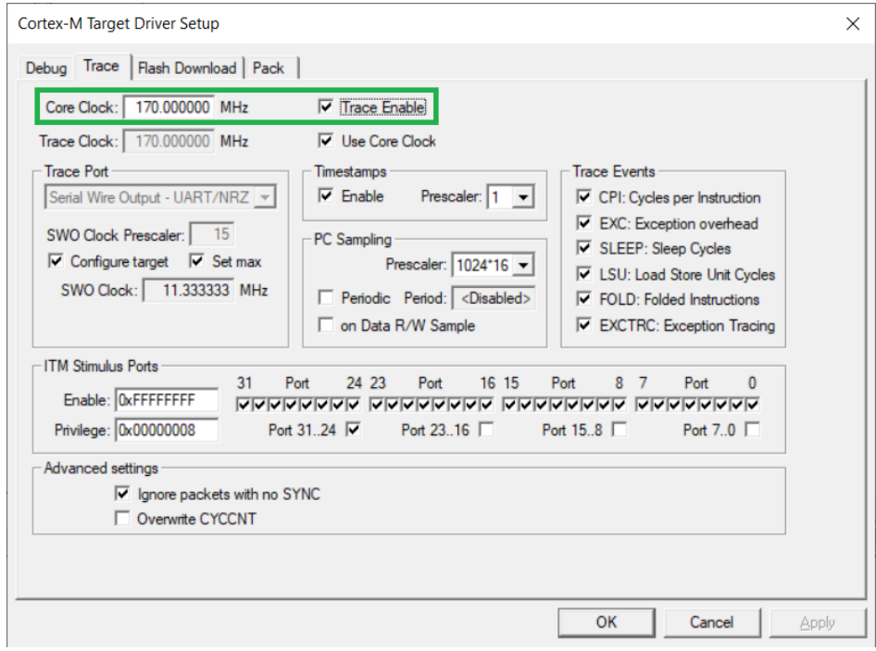Toggle ITM stimulus port 24 checkbox
The height and width of the screenshot is (651, 876).
(353, 405)
